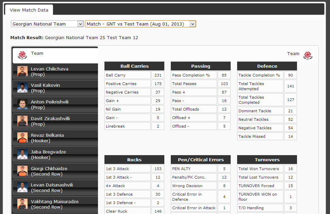Click the Negative Carries label
This screenshot has width=330, height=214.
[x=122, y=92]
